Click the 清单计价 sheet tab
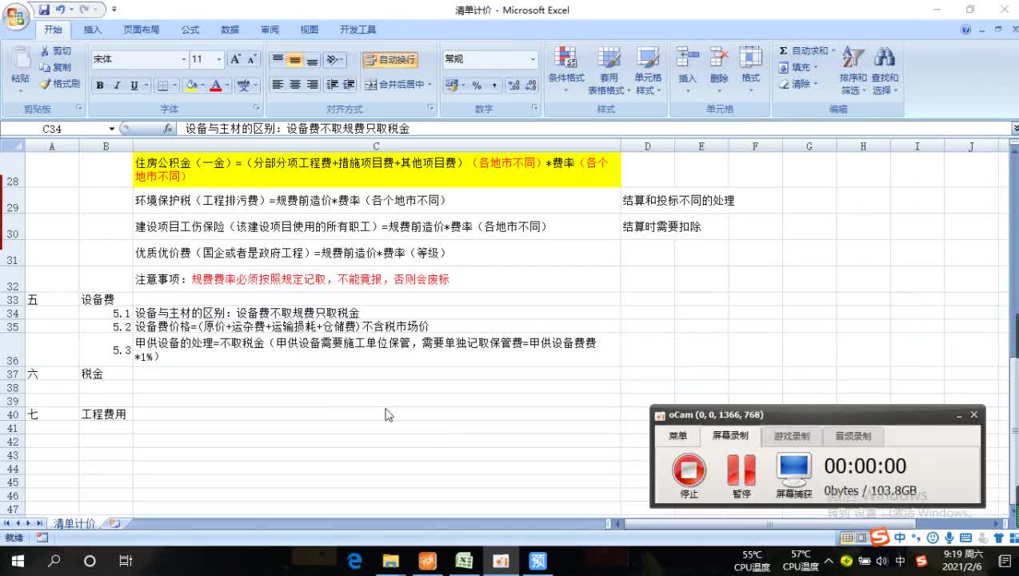This screenshot has height=576, width=1019. coord(74,523)
